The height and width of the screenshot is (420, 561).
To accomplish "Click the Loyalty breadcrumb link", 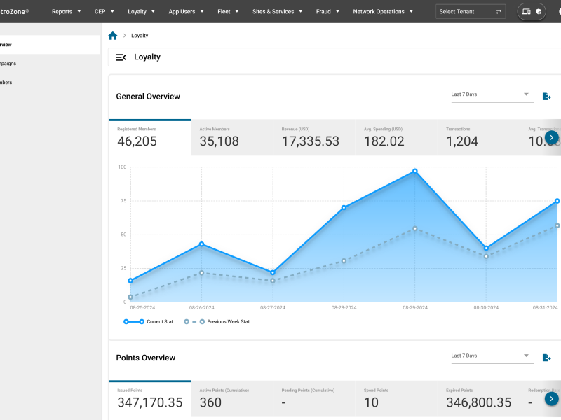I will (140, 35).
